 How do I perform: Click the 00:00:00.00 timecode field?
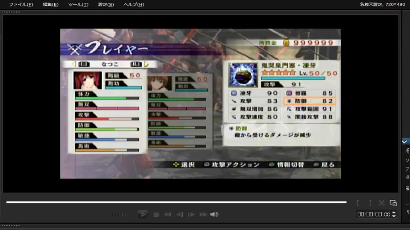tap(374, 214)
